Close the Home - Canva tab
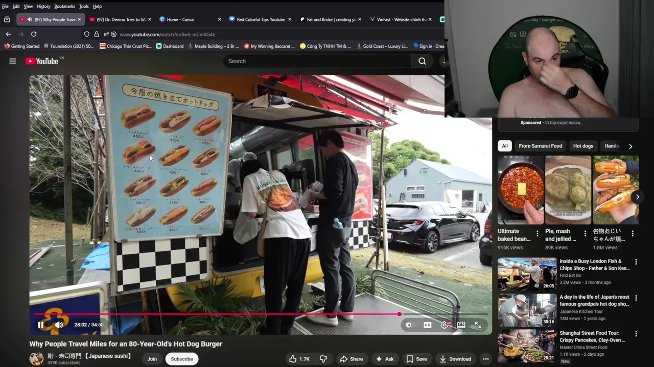This screenshot has width=654, height=367. [x=219, y=19]
